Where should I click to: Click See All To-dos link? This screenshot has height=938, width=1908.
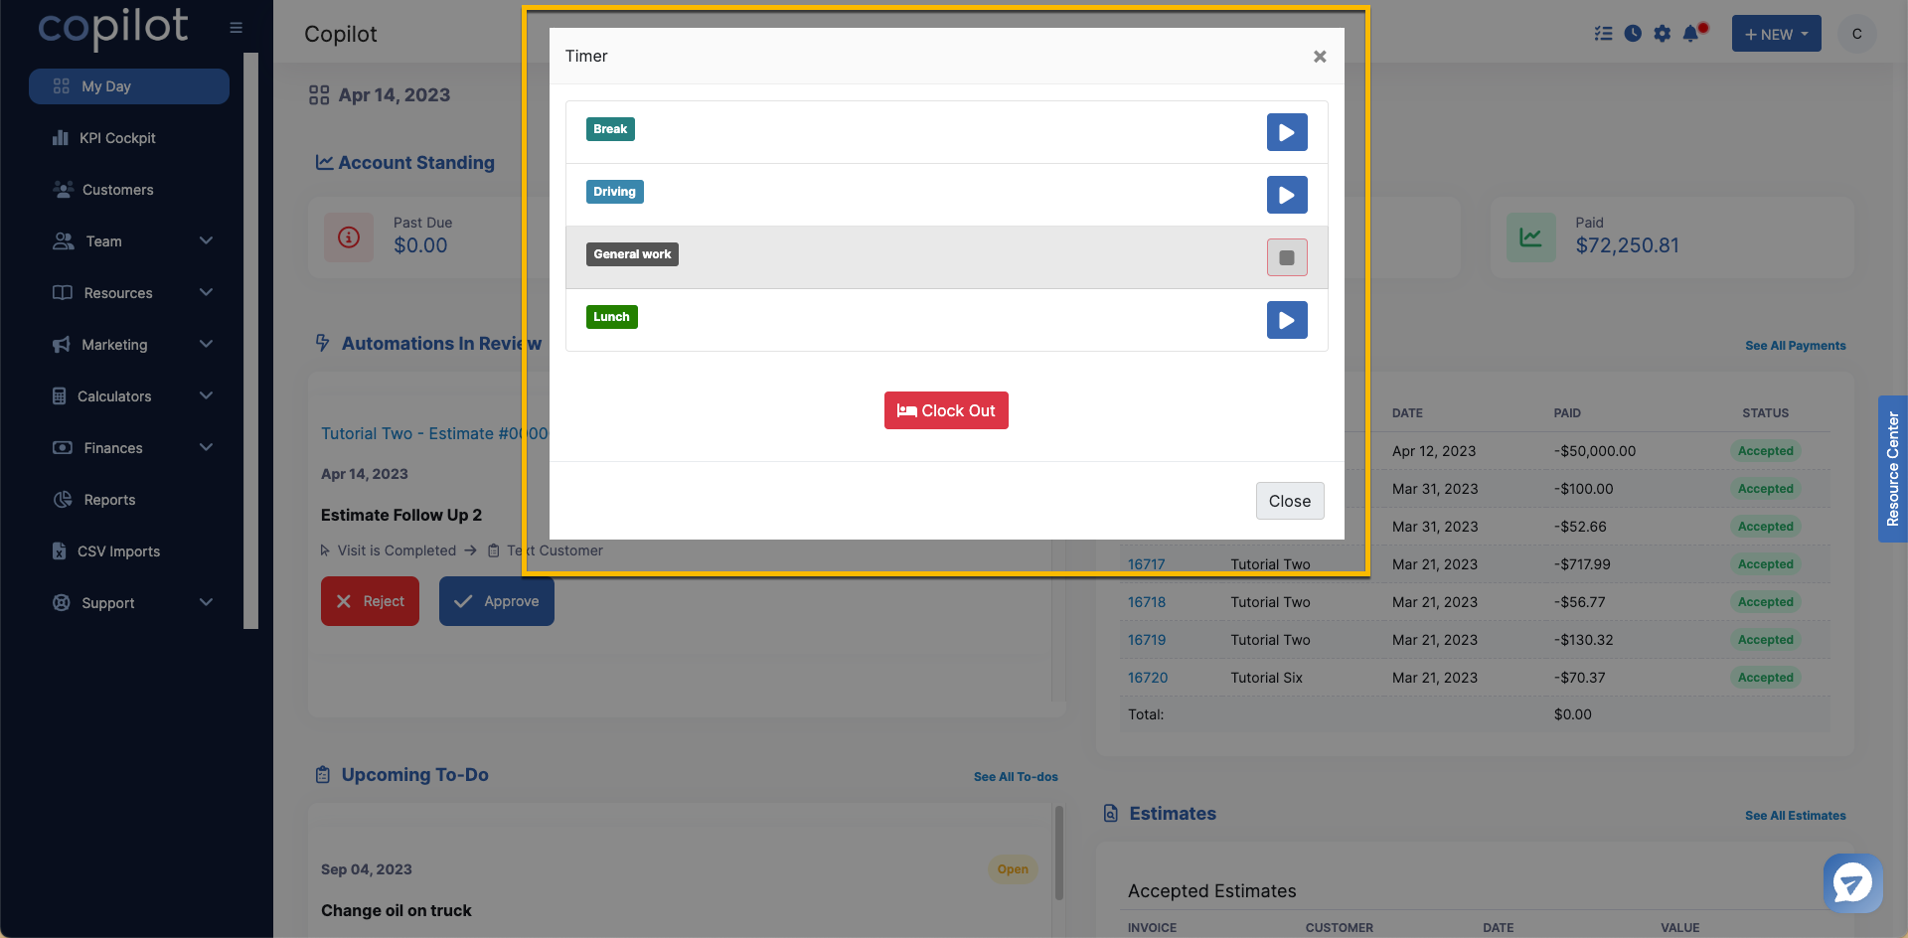(x=1016, y=777)
